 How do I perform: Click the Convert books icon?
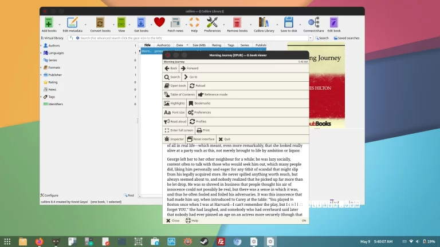[x=100, y=23]
